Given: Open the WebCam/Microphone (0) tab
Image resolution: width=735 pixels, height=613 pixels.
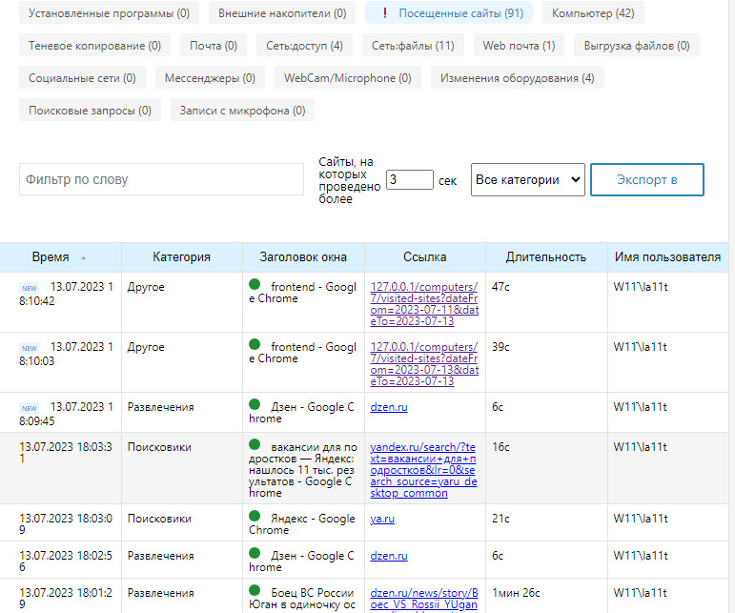Looking at the screenshot, I should tap(347, 78).
